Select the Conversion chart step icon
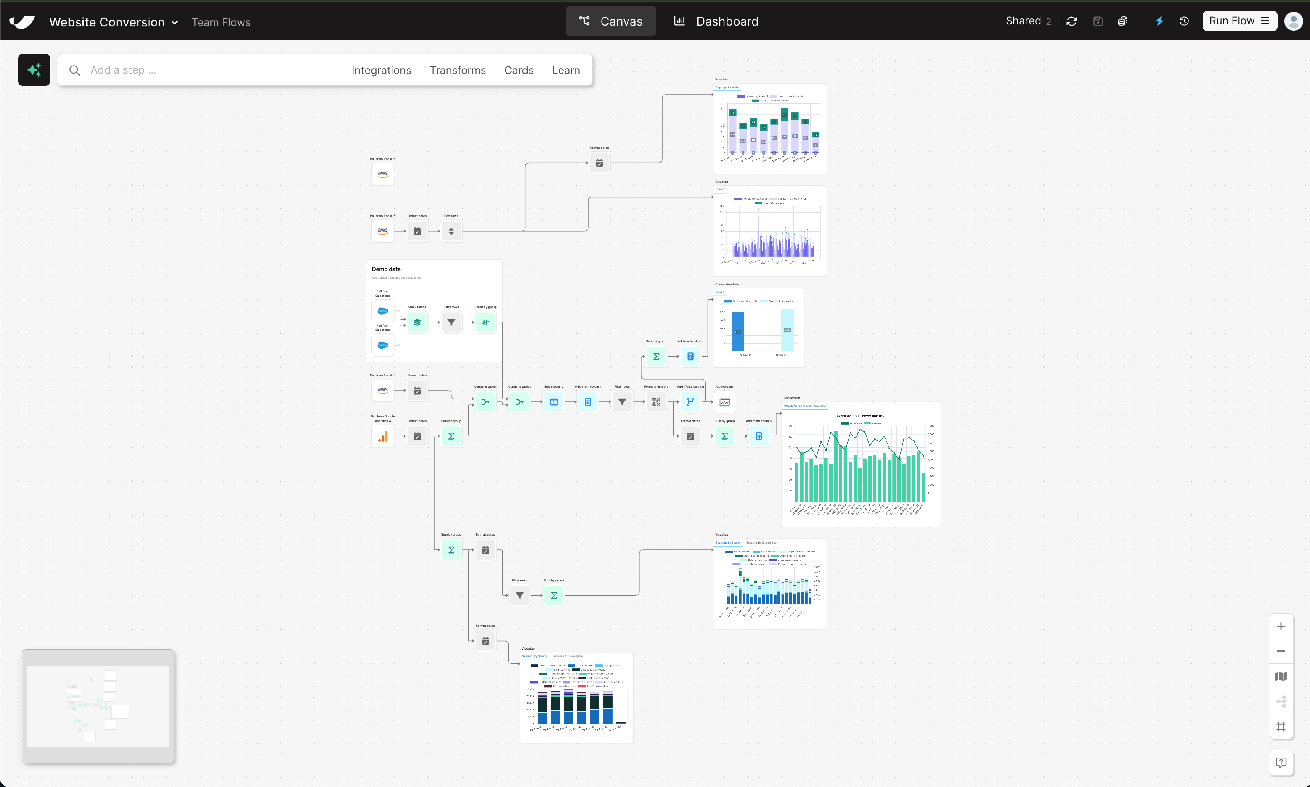The height and width of the screenshot is (787, 1310). [x=724, y=402]
